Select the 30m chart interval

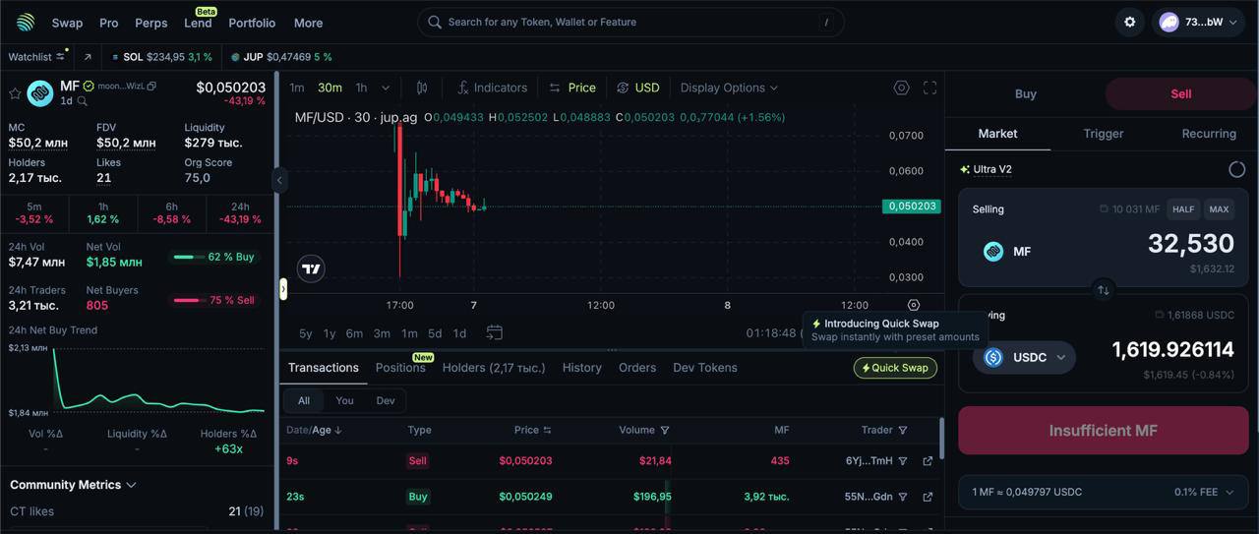coord(330,88)
